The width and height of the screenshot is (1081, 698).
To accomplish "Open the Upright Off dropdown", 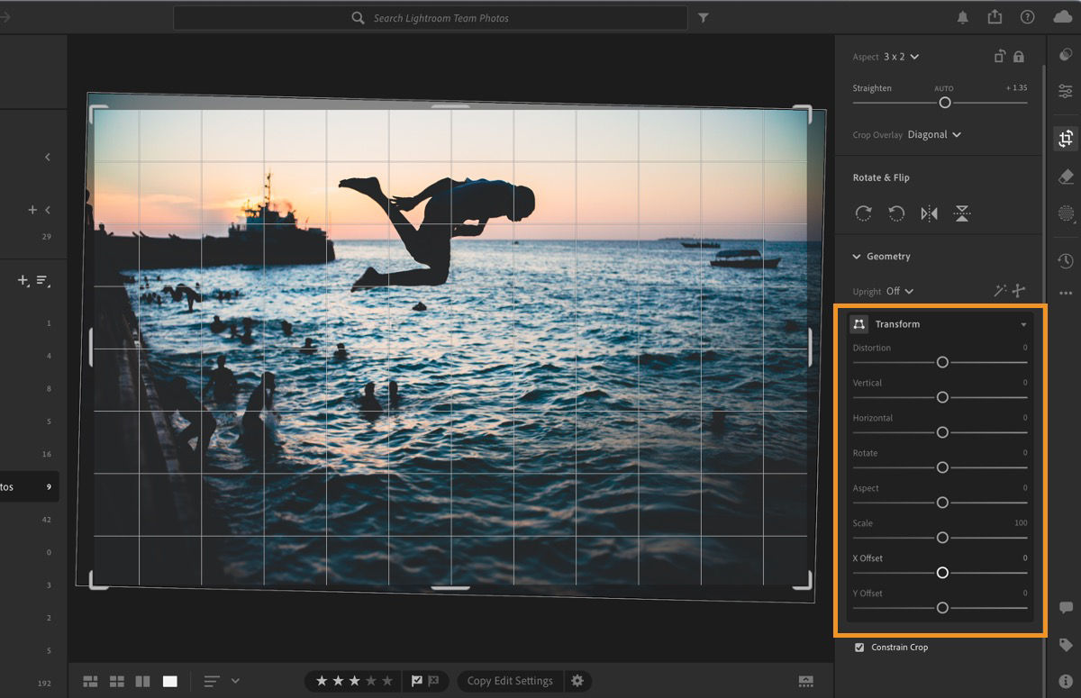I will click(900, 291).
